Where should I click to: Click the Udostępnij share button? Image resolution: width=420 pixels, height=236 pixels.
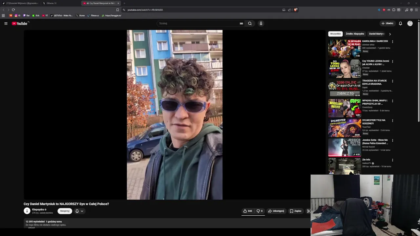(276, 211)
